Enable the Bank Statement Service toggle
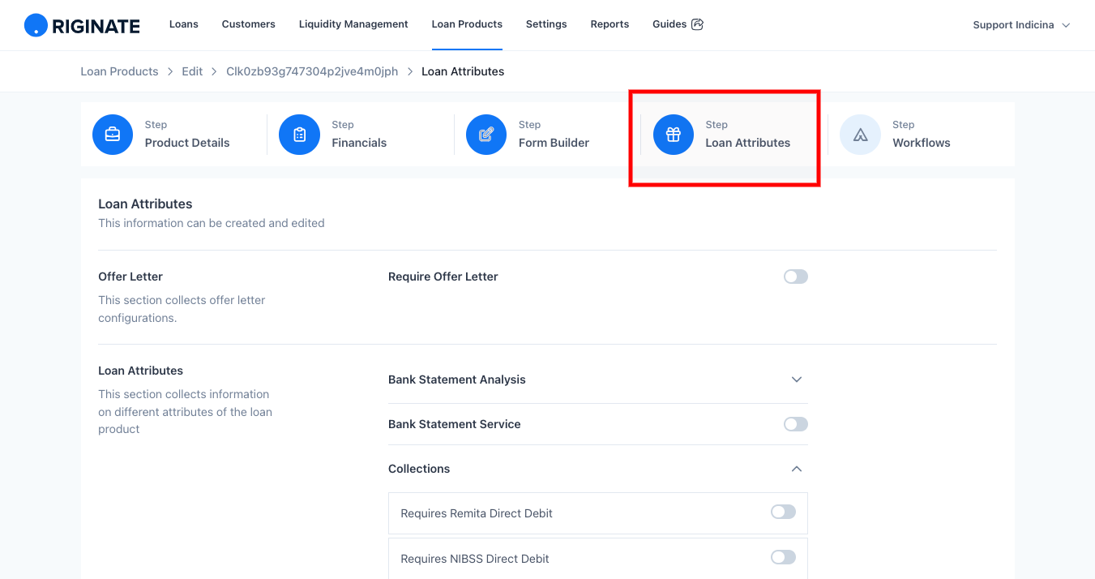 [x=796, y=424]
